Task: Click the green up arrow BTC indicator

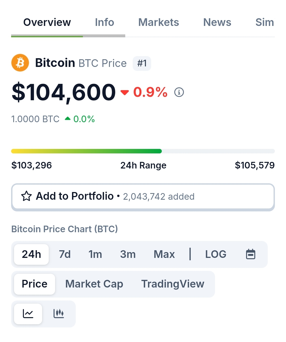Action: (68, 119)
